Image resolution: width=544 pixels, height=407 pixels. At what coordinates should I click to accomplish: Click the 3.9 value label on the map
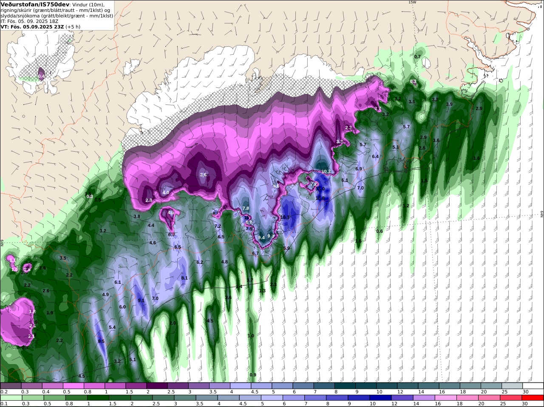pos(449,104)
